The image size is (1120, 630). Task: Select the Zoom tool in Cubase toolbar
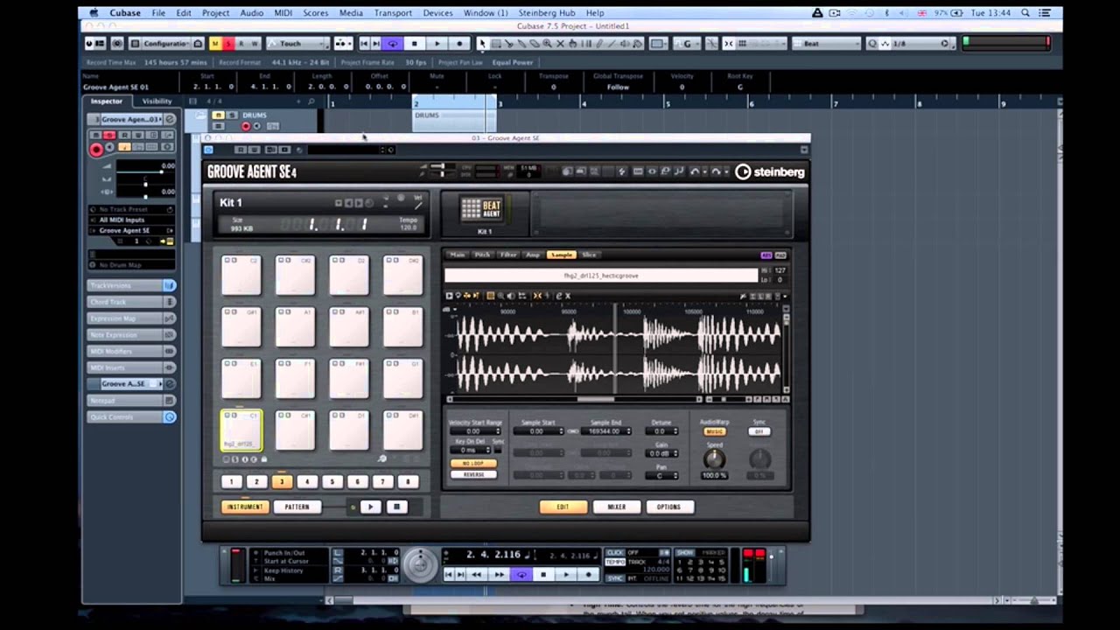pyautogui.click(x=547, y=44)
